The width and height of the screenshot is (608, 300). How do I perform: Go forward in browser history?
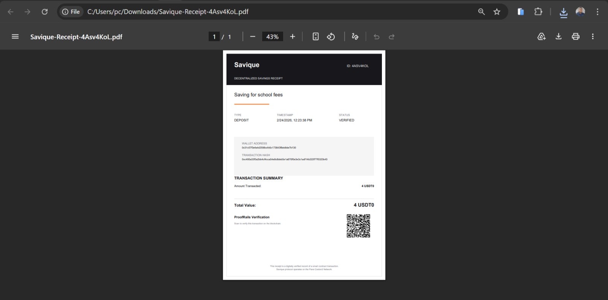tap(27, 12)
